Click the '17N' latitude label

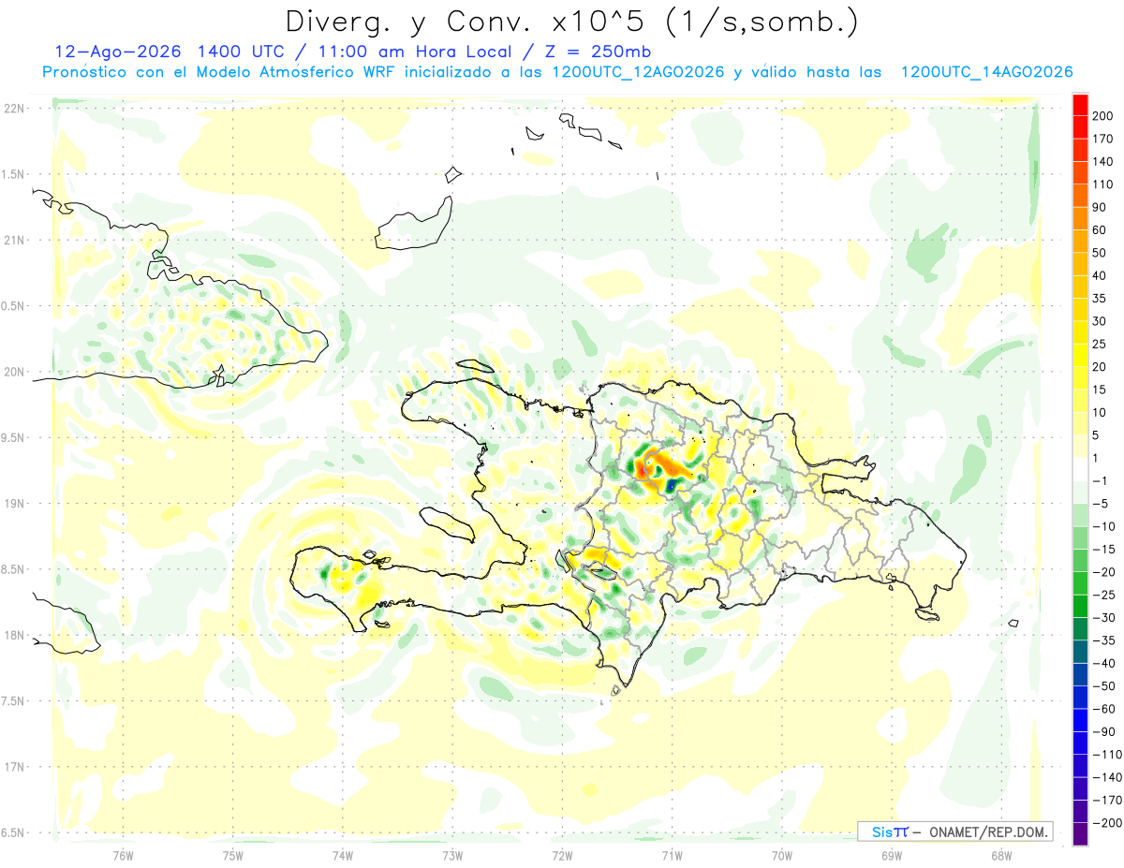13,767
